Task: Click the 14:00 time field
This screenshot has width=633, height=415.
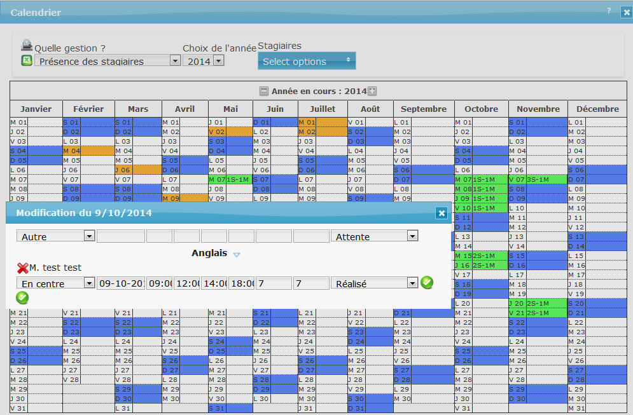Action: (214, 283)
